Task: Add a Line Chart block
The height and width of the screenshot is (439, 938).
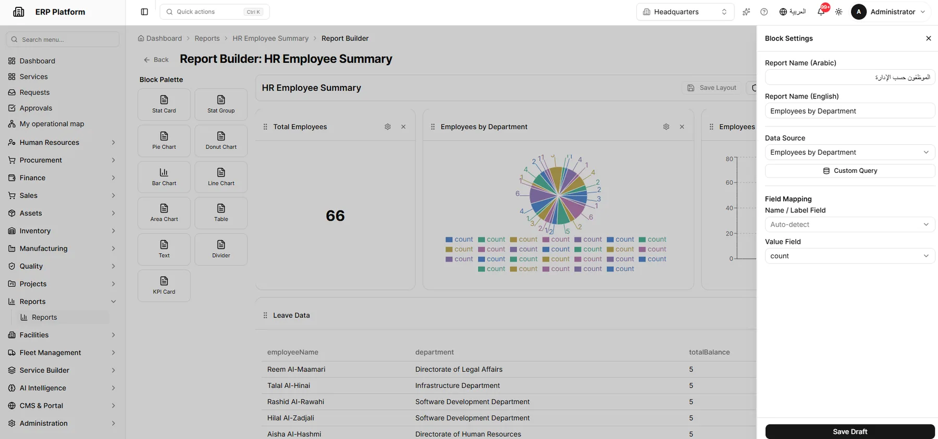Action: point(221,177)
